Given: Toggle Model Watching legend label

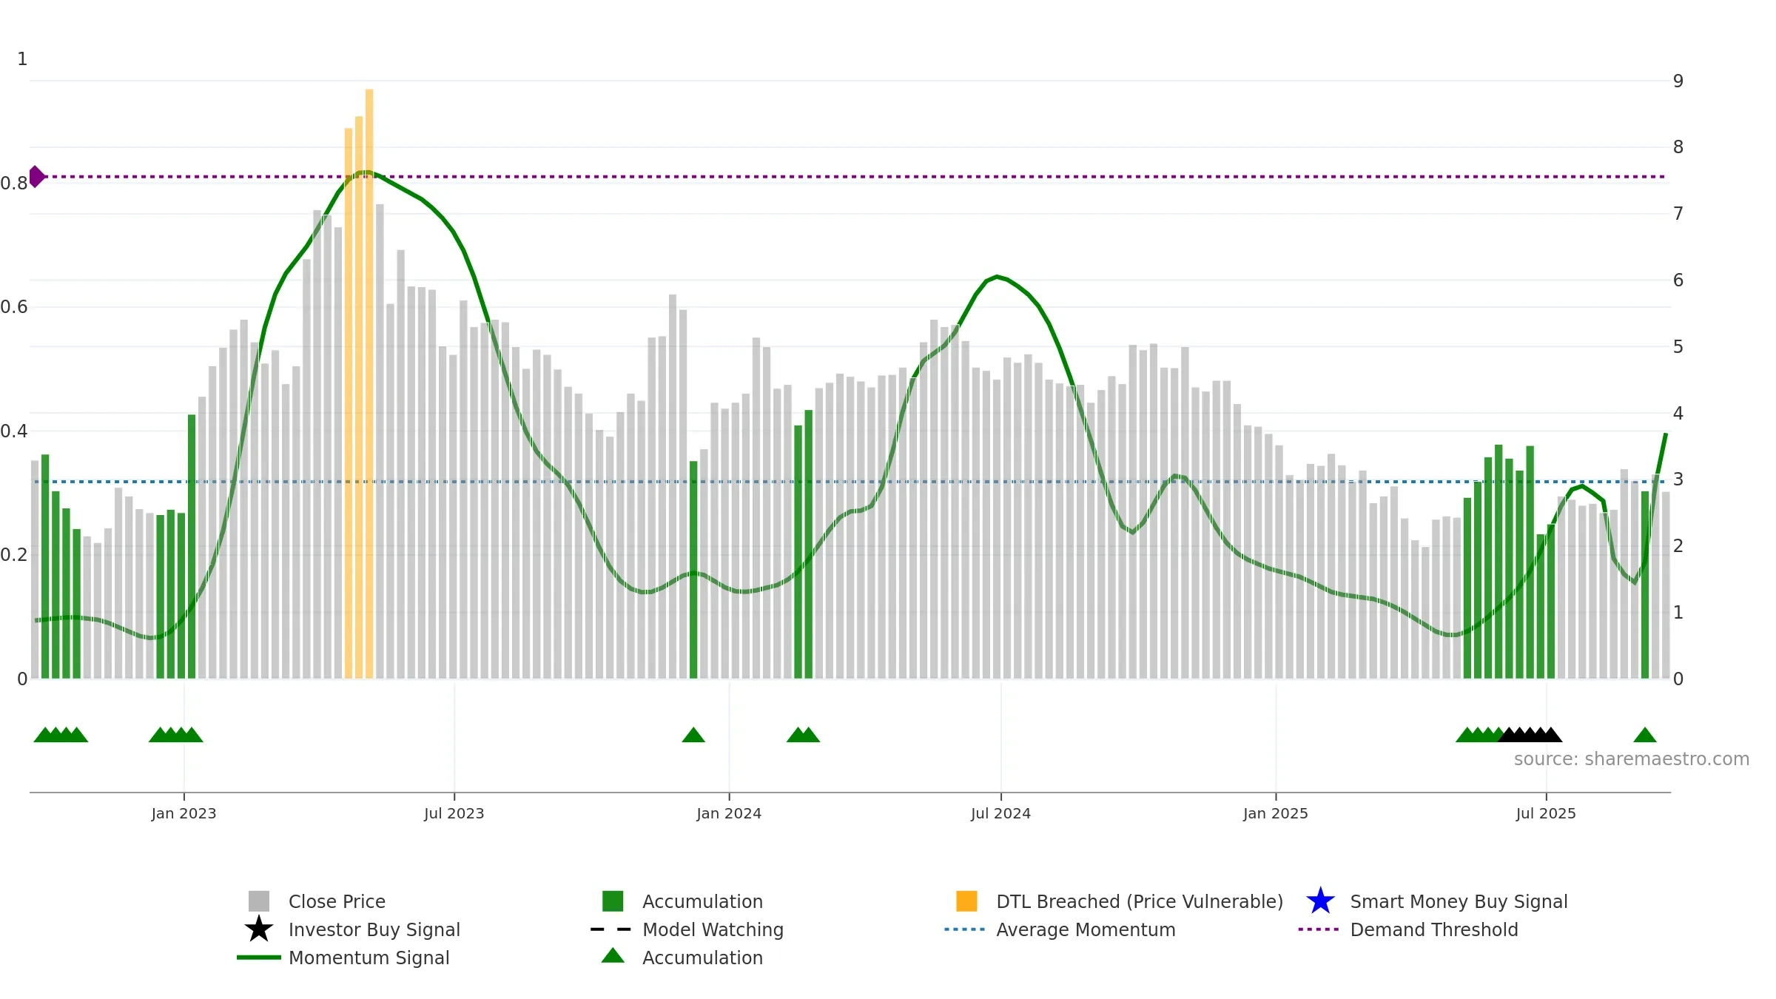Looking at the screenshot, I should [x=713, y=929].
